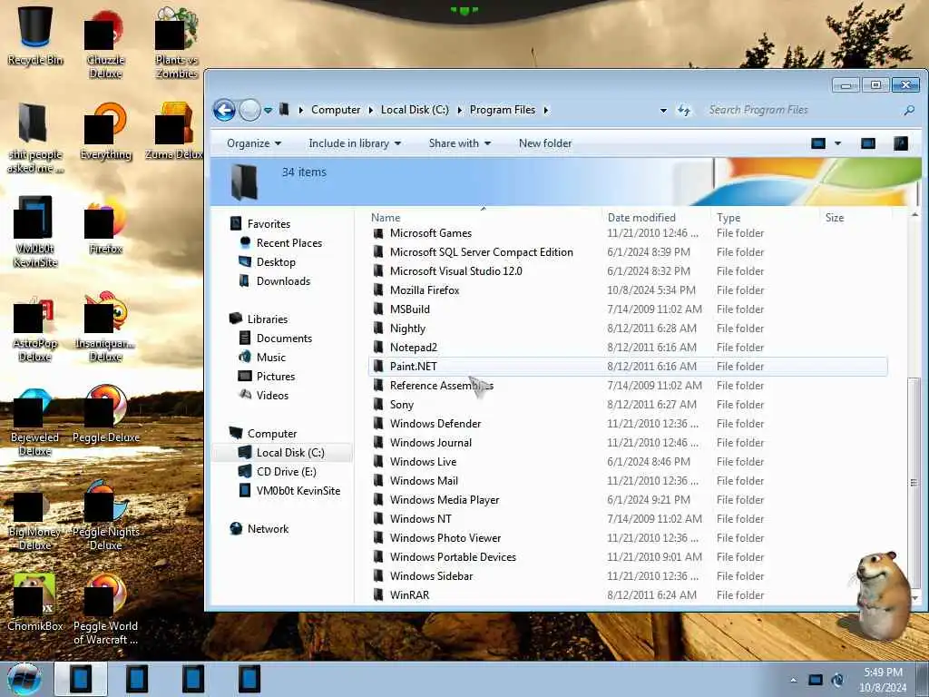Open Bejeweled Deluxe desktop icon
This screenshot has width=929, height=697.
coord(35,422)
